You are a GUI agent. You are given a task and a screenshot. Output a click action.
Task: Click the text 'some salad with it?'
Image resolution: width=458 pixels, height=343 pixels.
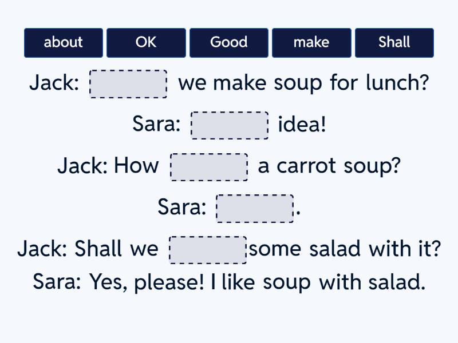[345, 249]
